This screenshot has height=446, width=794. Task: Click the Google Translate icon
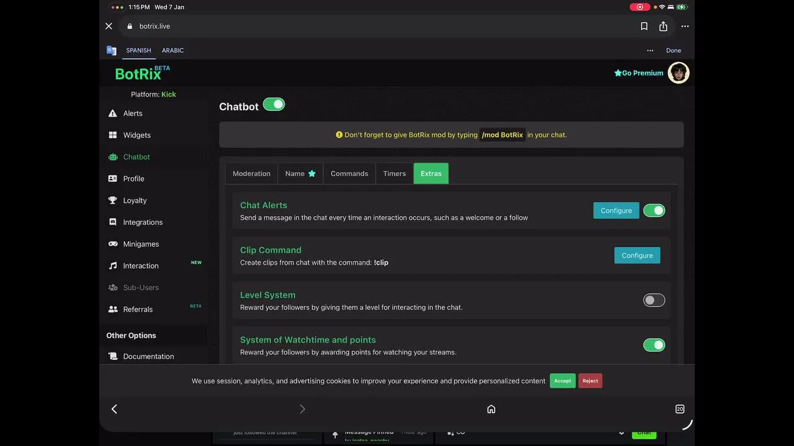(x=112, y=51)
